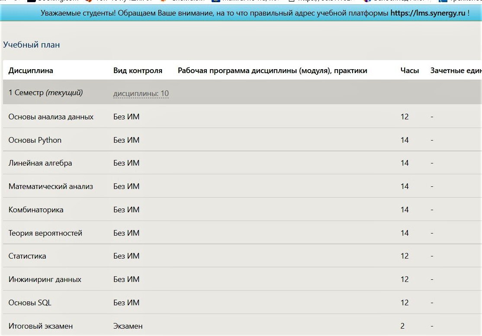Expand the дисциплины: 10 toggle

pyautogui.click(x=141, y=93)
